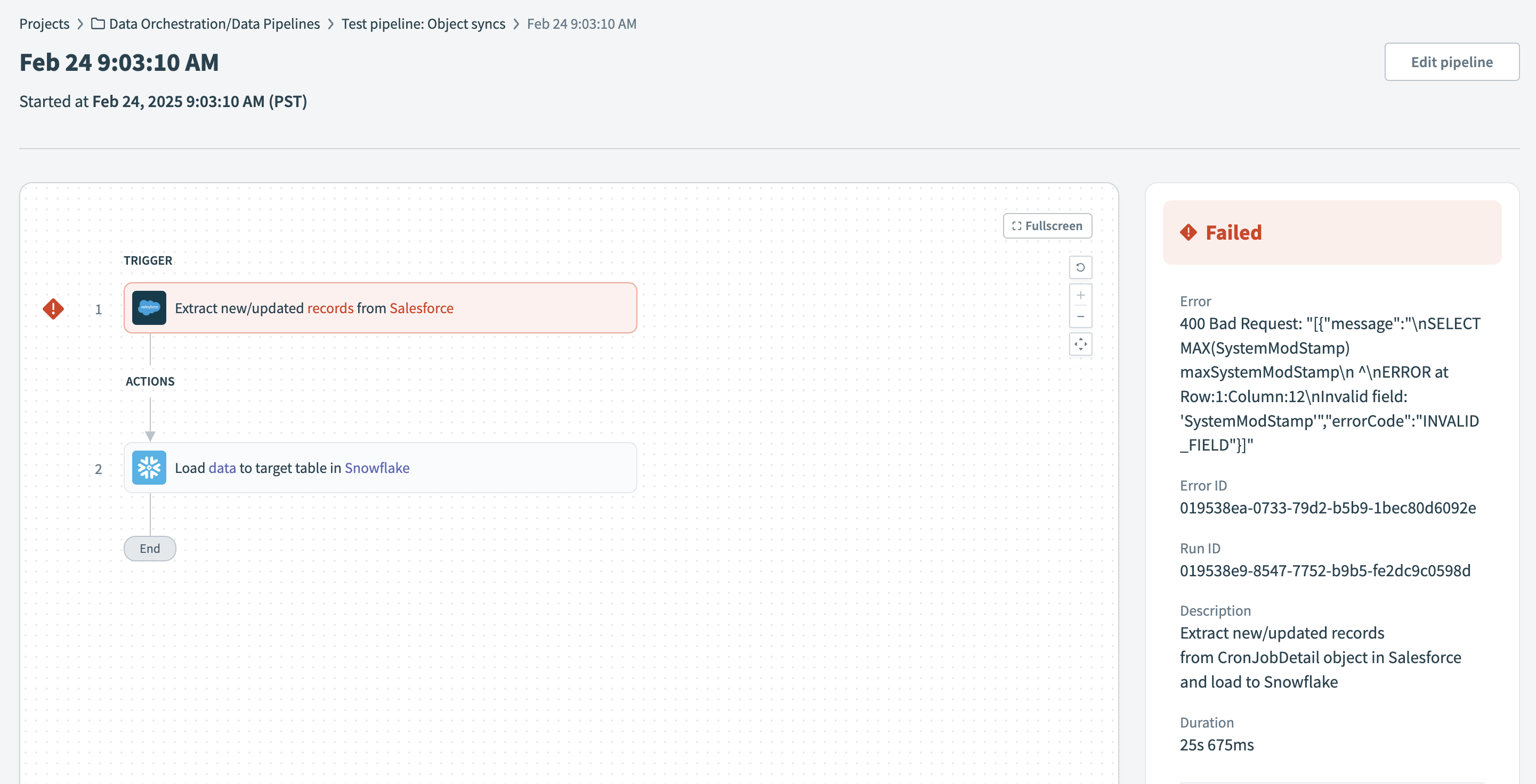
Task: Click the red Failed status icon
Action: pyautogui.click(x=1188, y=232)
